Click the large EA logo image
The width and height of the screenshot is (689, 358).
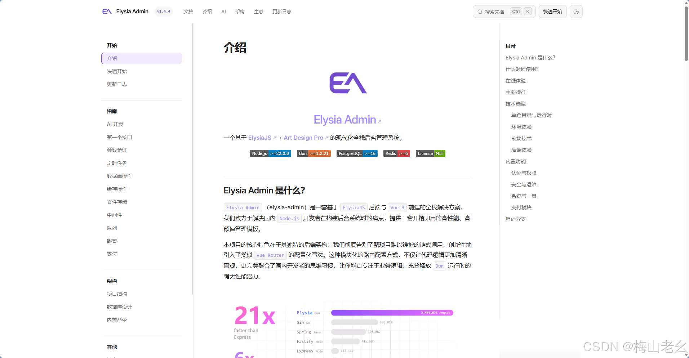pos(348,83)
